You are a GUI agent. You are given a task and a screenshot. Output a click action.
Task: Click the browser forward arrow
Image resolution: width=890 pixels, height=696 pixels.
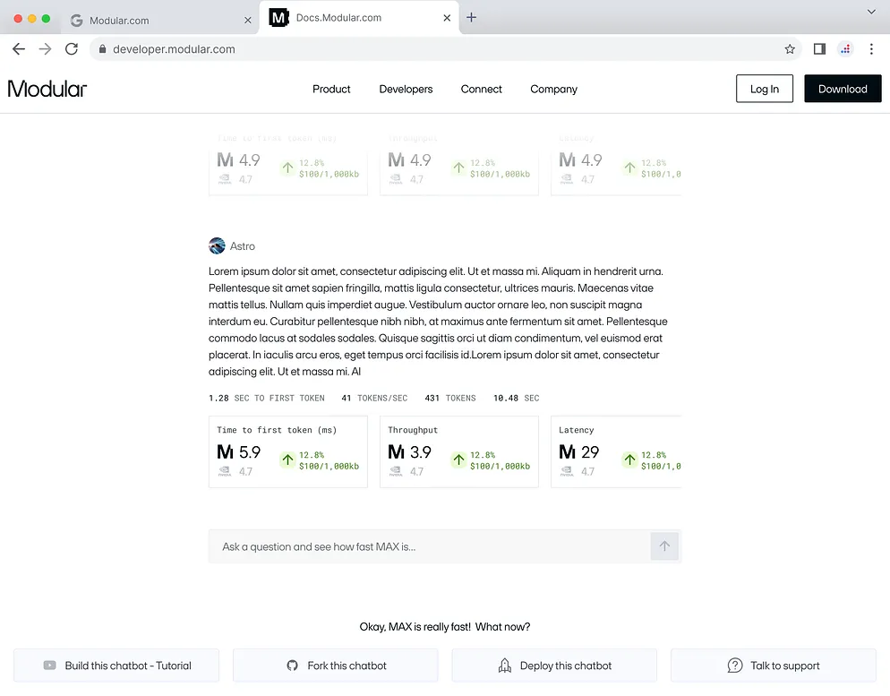coord(45,49)
